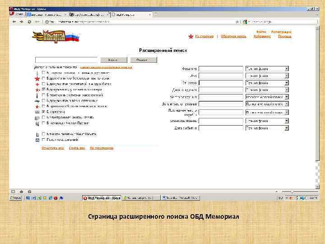Viewport: 325px width, 244px height.
Task: Click into the Фамилия input field
Action: (221, 69)
